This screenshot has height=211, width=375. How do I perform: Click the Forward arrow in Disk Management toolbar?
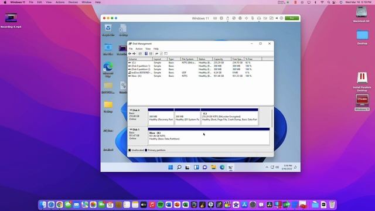[x=134, y=53]
